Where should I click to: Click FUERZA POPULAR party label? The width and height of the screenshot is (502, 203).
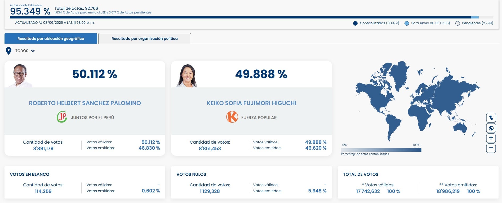point(259,118)
